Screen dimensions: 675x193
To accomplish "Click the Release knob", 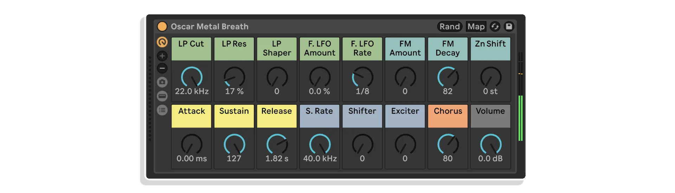I will (x=277, y=144).
